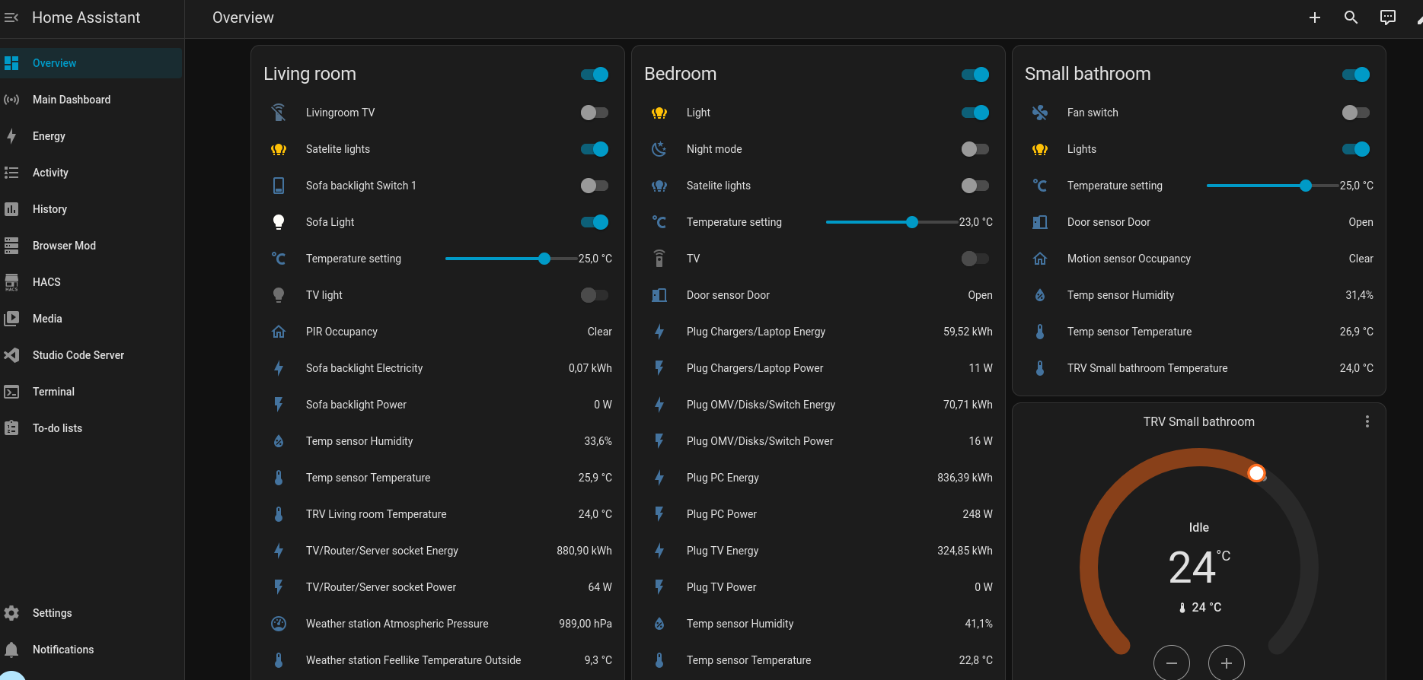1423x680 pixels.
Task: Click the Sofa Light bulb icon
Action: [279, 222]
